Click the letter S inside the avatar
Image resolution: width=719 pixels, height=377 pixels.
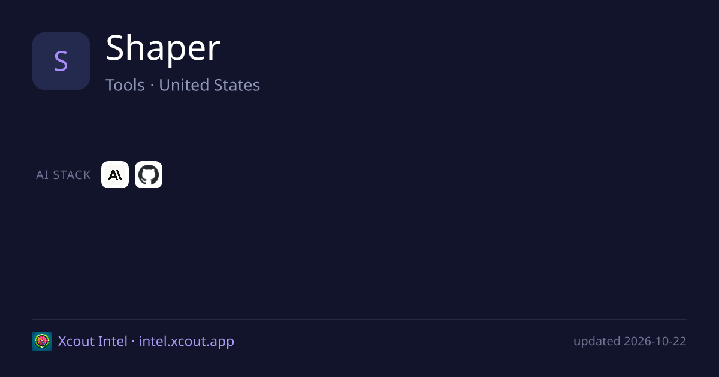(61, 61)
